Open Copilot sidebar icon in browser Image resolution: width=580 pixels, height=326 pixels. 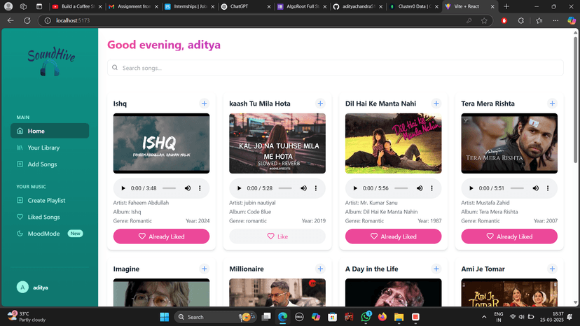(572, 21)
